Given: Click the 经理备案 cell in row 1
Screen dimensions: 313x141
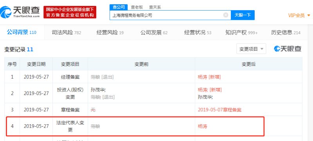Looking at the screenshot, I should tap(70, 77).
